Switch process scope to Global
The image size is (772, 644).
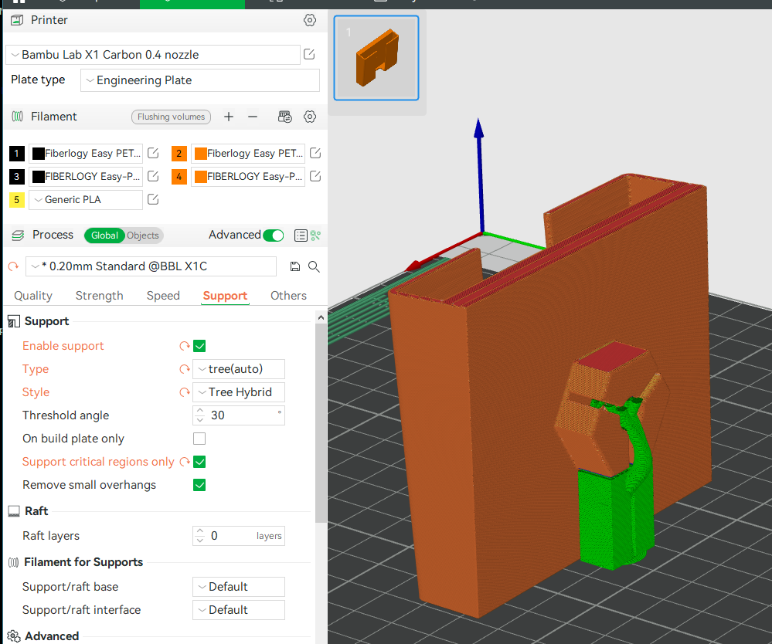pyautogui.click(x=104, y=236)
